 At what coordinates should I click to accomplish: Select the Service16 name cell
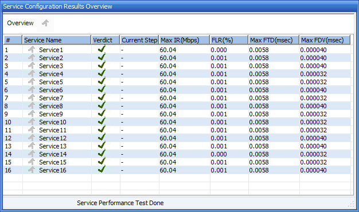pos(53,170)
